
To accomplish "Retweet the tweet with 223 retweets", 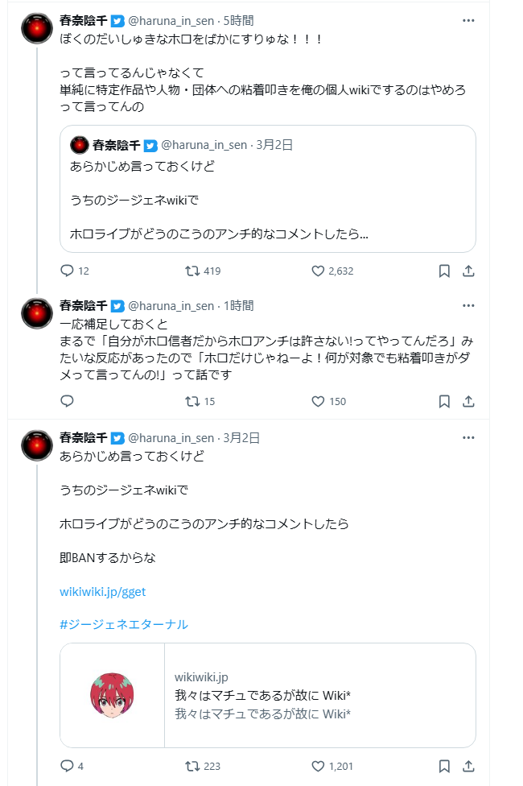I will (x=193, y=766).
